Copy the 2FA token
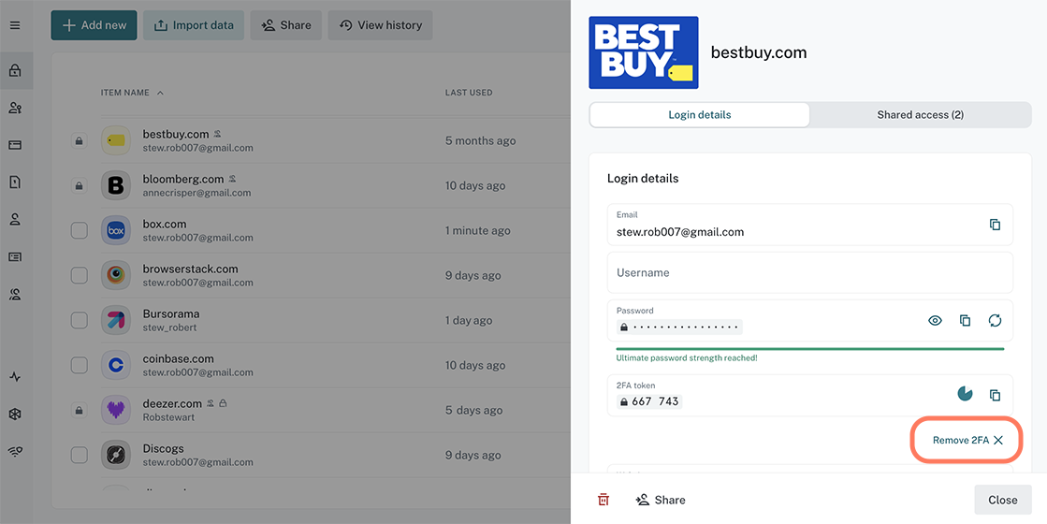 point(995,395)
